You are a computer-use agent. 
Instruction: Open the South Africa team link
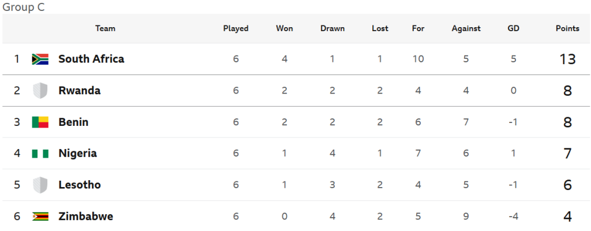pos(91,59)
